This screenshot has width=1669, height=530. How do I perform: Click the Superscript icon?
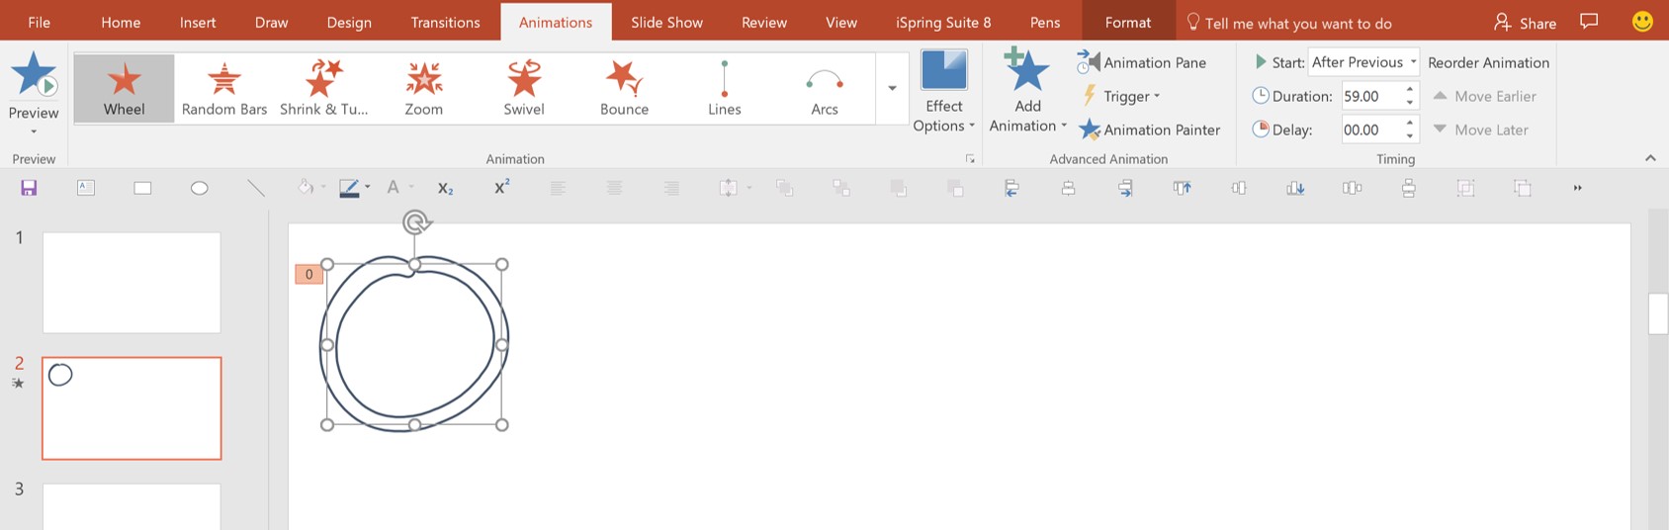coord(501,187)
